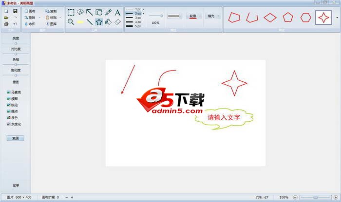Open a file with the folder icon

[6, 18]
